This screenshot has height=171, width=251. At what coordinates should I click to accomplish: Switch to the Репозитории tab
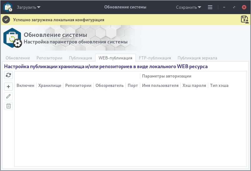pos(49,58)
